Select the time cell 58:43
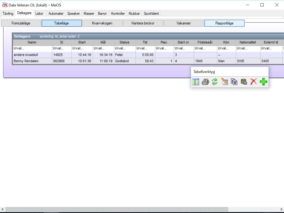Image resolution: width=284 pixels, height=213 pixels. (145, 61)
